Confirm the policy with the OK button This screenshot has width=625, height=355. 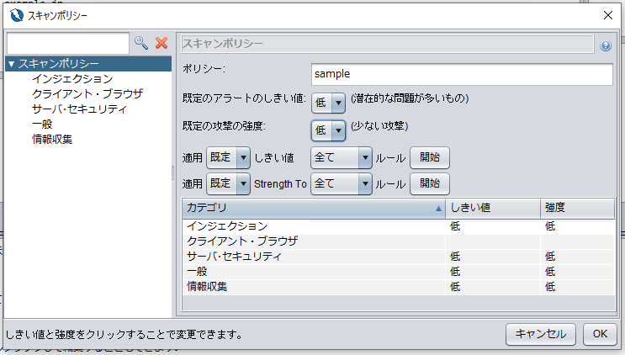pyautogui.click(x=600, y=334)
